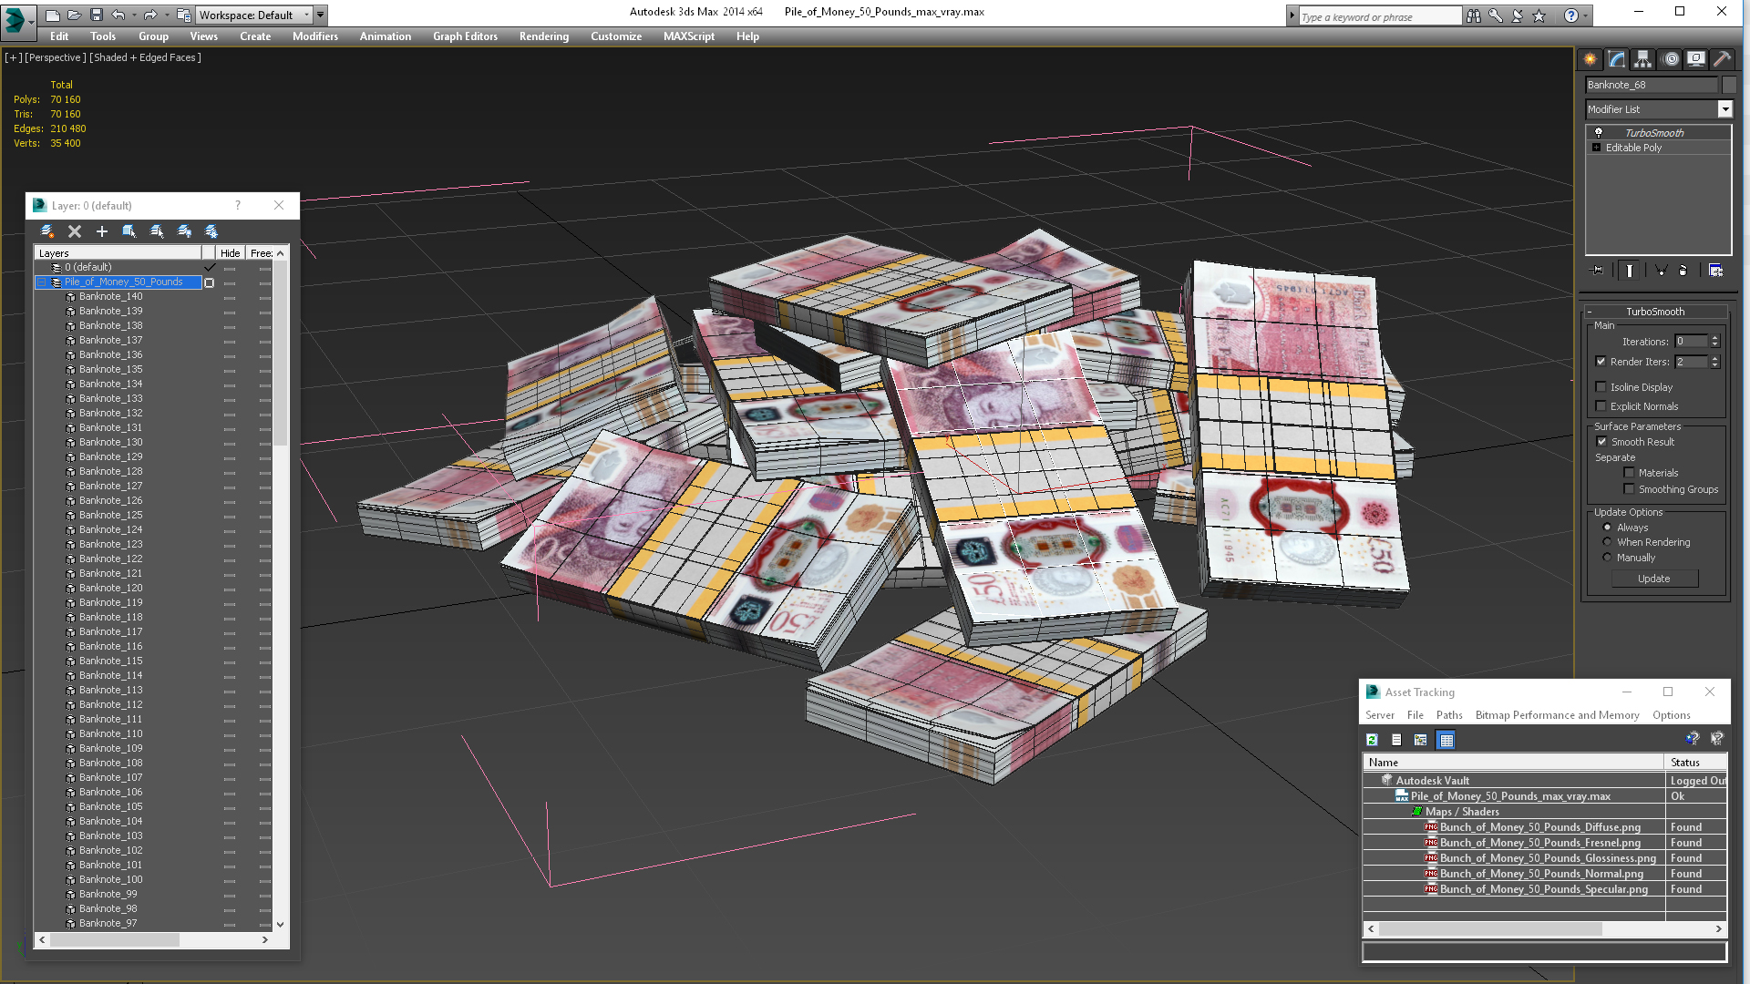The image size is (1750, 984).
Task: Click the Redo arrow icon
Action: [149, 15]
